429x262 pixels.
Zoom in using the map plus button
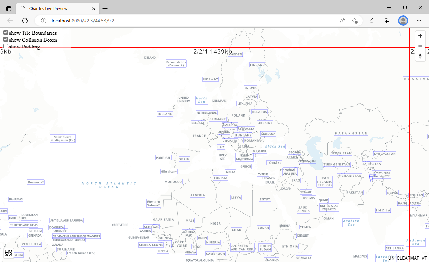coord(420,36)
